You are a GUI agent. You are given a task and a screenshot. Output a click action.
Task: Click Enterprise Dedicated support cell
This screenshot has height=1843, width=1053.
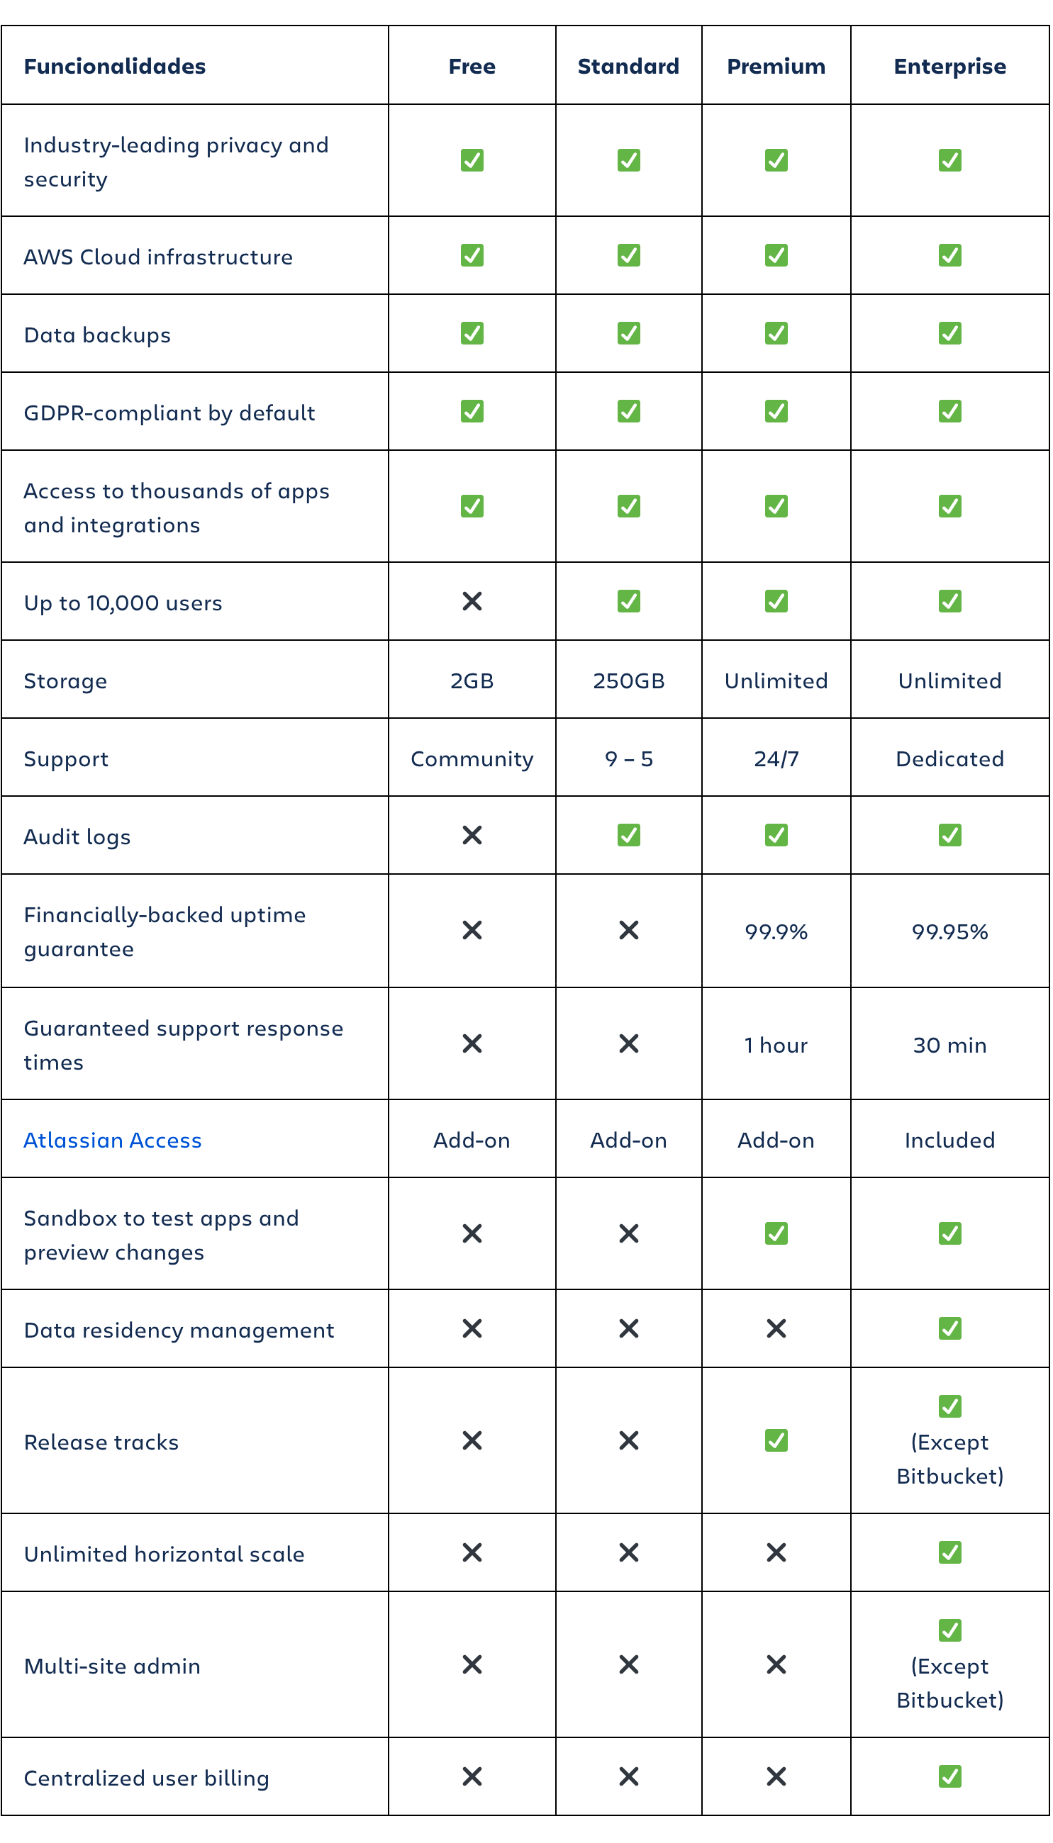coord(949,759)
